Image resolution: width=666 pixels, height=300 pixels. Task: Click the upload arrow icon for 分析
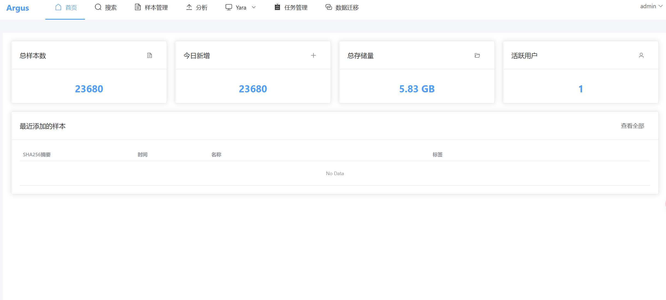point(189,7)
